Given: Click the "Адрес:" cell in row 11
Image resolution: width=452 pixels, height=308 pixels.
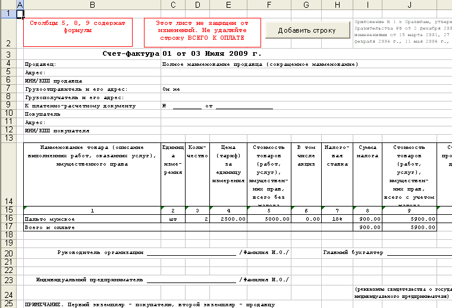Looking at the screenshot, I should point(92,122).
